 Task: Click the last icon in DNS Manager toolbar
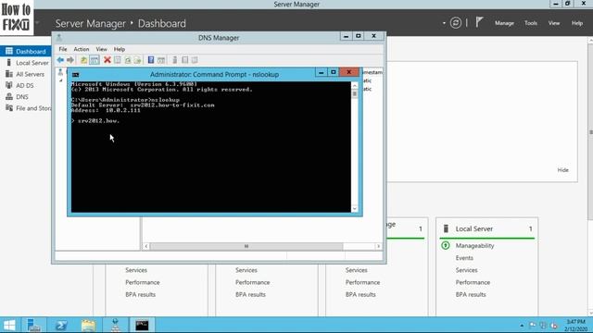[x=195, y=60]
